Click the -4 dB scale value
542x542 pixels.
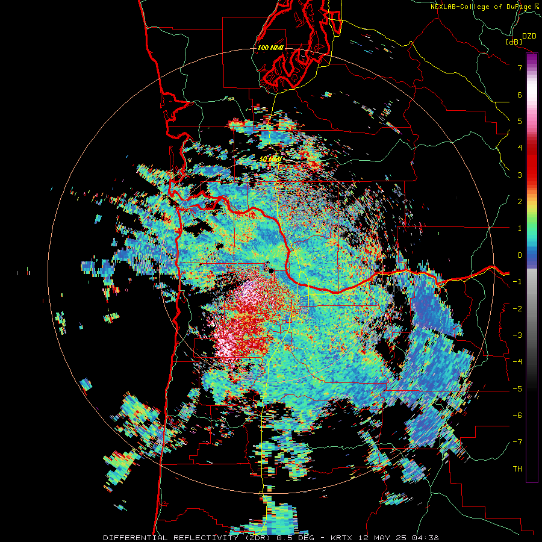(517, 362)
